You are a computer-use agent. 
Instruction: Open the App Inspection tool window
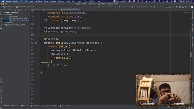pos(65,106)
